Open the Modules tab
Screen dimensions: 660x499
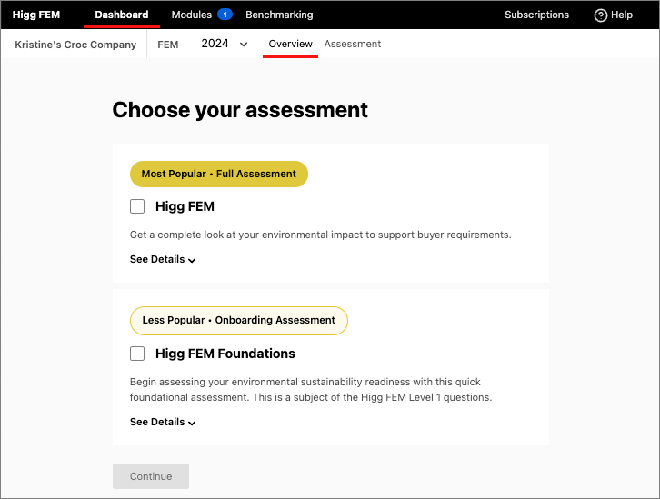191,15
